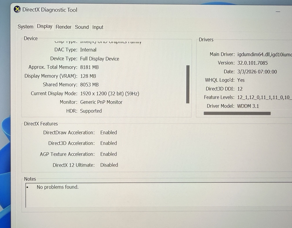This screenshot has width=292, height=228.
Task: Minimize the DirectX Diagnostic Tool window
Action: click(278, 11)
